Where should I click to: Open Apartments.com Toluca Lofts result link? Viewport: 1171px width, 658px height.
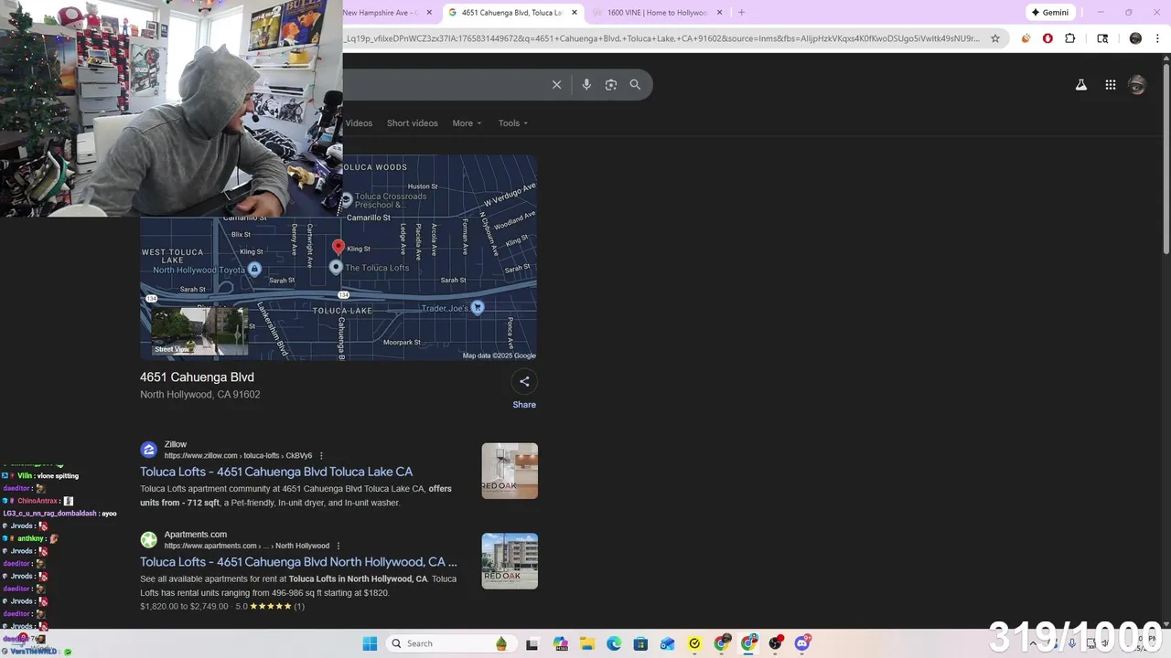298,562
